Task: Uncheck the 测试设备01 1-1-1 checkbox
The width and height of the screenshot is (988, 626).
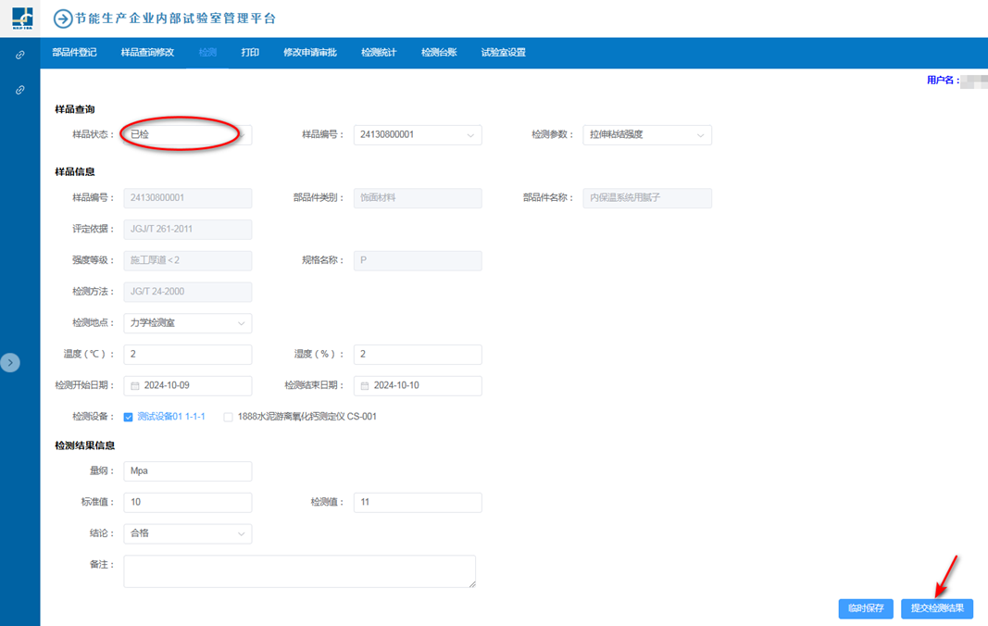Action: point(129,417)
